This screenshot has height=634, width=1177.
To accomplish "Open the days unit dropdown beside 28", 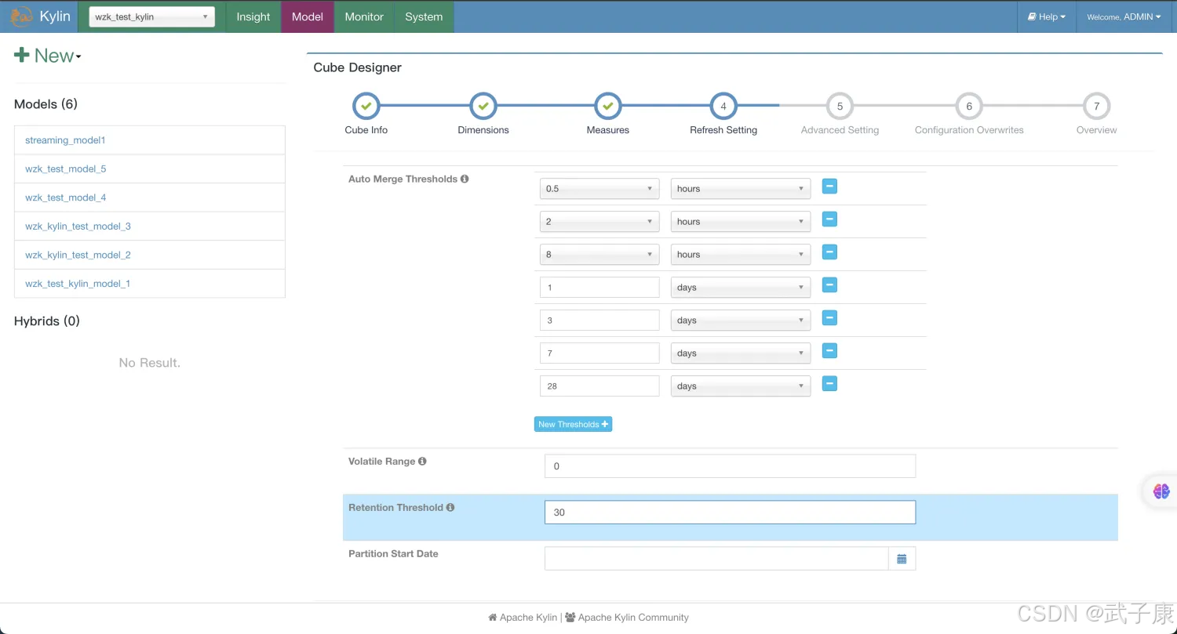I will click(741, 386).
